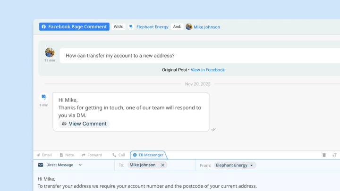Click the double-check delivered status icon
Image resolution: width=340 pixels, height=191 pixels.
pyautogui.click(x=213, y=130)
